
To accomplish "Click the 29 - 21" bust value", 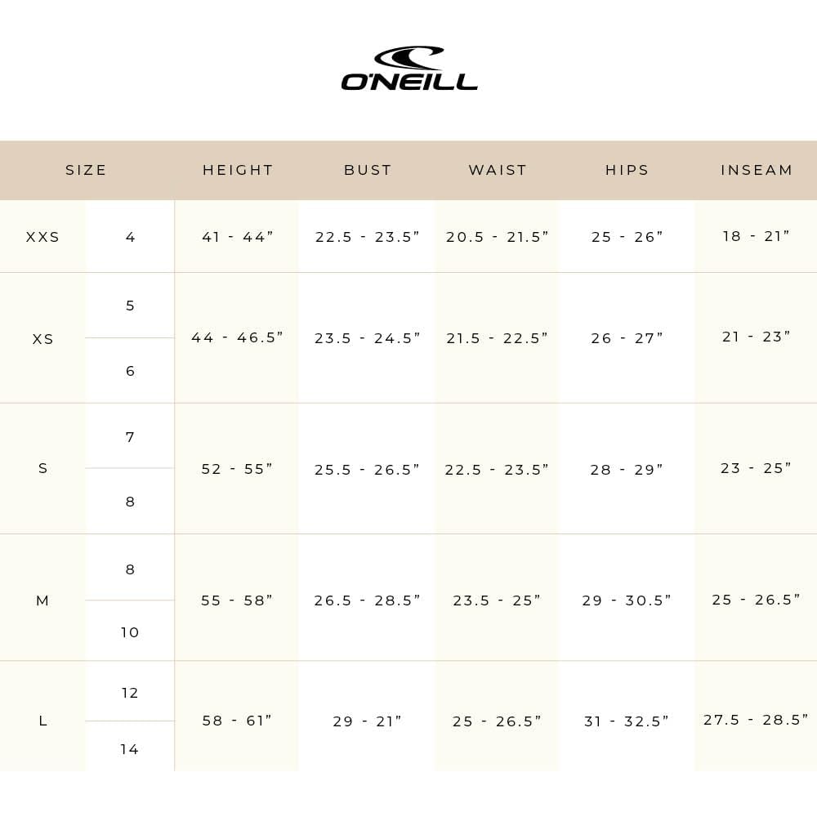I will click(x=368, y=721).
